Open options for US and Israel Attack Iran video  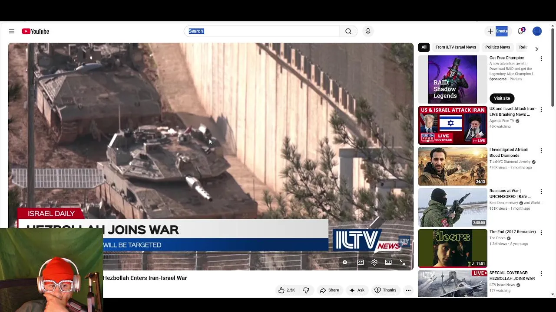[541, 110]
